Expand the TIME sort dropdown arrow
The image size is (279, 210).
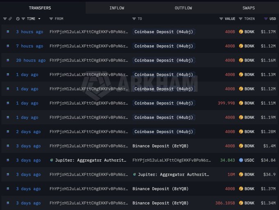tap(39, 19)
